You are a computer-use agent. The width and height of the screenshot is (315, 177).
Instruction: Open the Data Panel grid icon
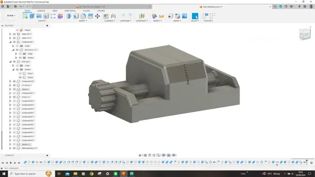coord(2,6)
